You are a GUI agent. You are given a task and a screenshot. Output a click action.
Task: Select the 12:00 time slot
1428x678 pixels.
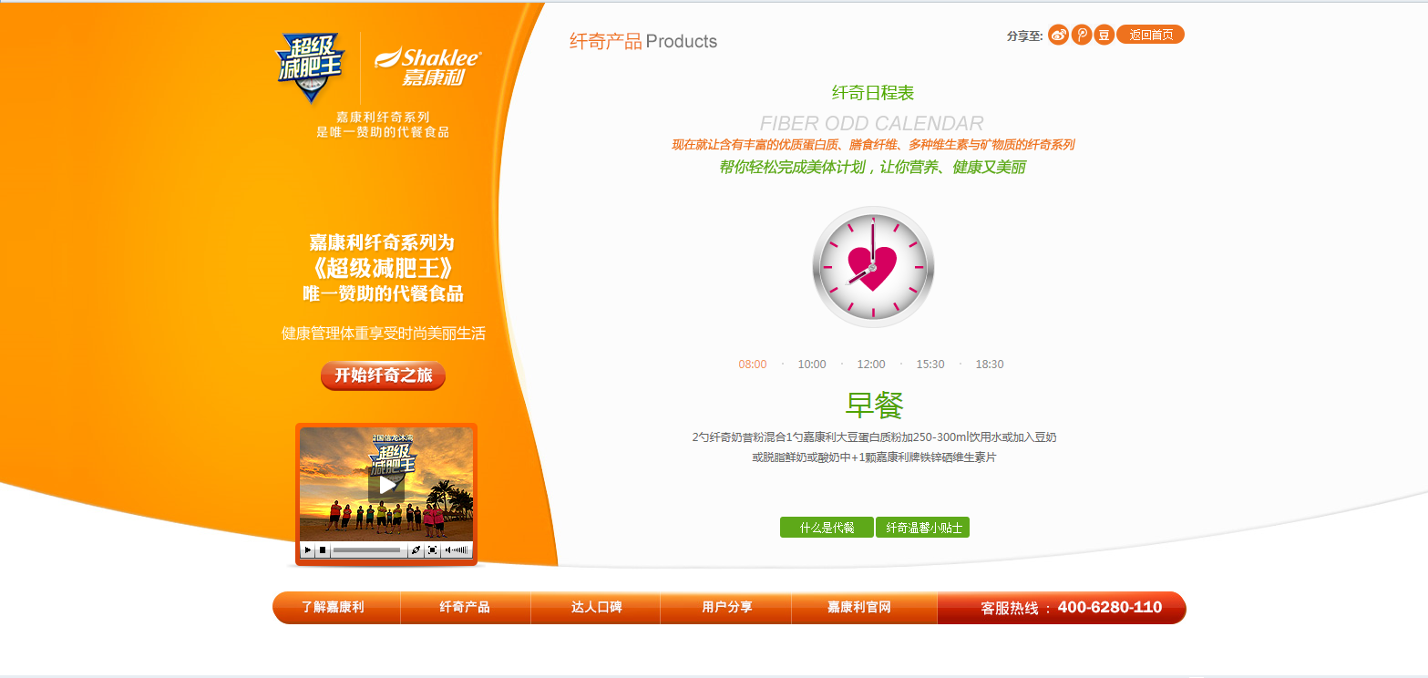[x=871, y=365]
